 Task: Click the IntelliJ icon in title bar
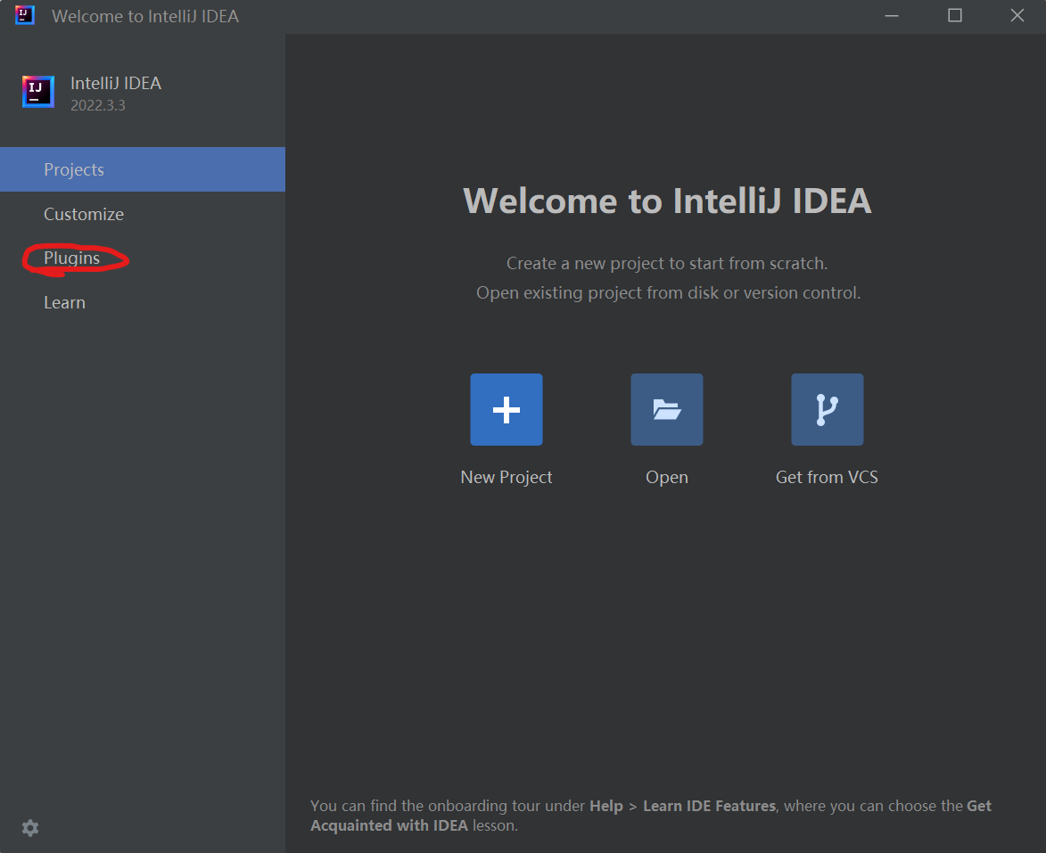[25, 14]
